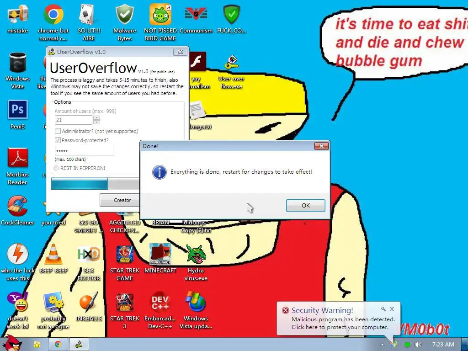Click the STAR TREK 3 icon
The height and width of the screenshot is (351, 468).
tap(124, 302)
